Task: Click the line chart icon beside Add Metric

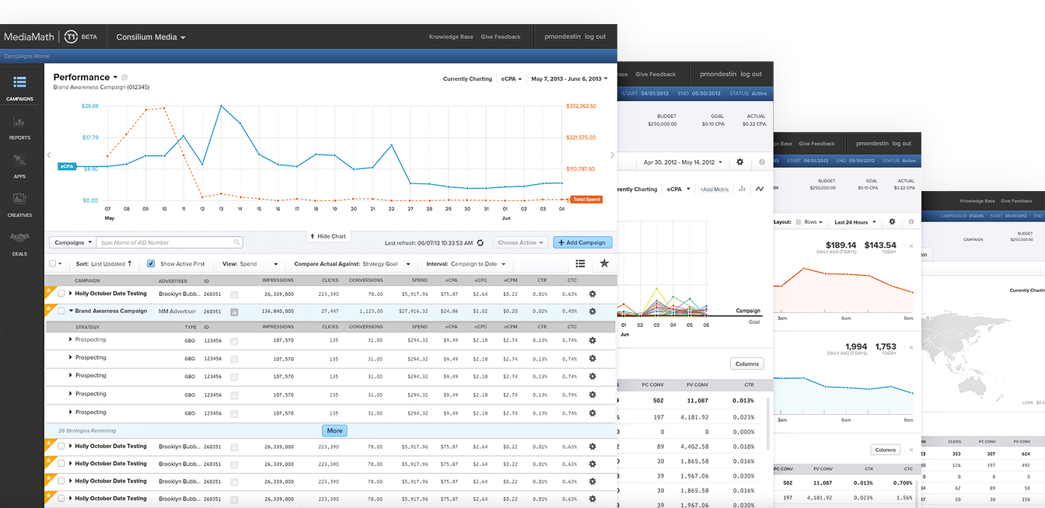Action: 759,189
